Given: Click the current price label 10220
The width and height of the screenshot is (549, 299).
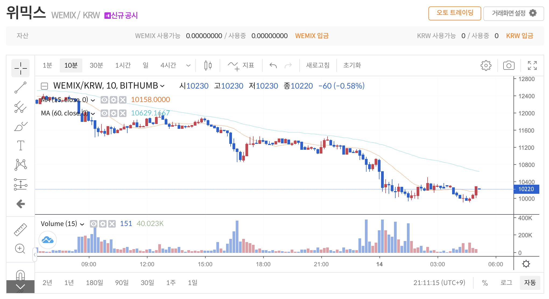Looking at the screenshot, I should click(x=526, y=189).
